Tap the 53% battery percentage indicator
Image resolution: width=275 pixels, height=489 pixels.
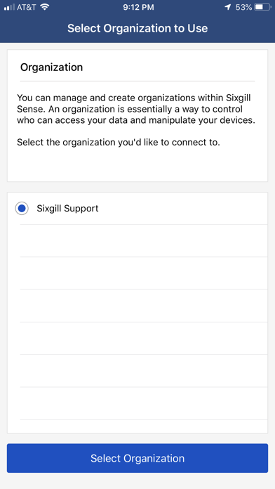pyautogui.click(x=243, y=7)
